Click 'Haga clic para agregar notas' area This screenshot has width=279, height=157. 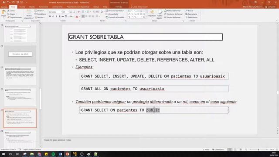click(x=57, y=140)
